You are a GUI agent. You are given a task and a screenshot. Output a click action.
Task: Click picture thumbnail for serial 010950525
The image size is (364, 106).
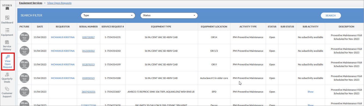coord(24,78)
